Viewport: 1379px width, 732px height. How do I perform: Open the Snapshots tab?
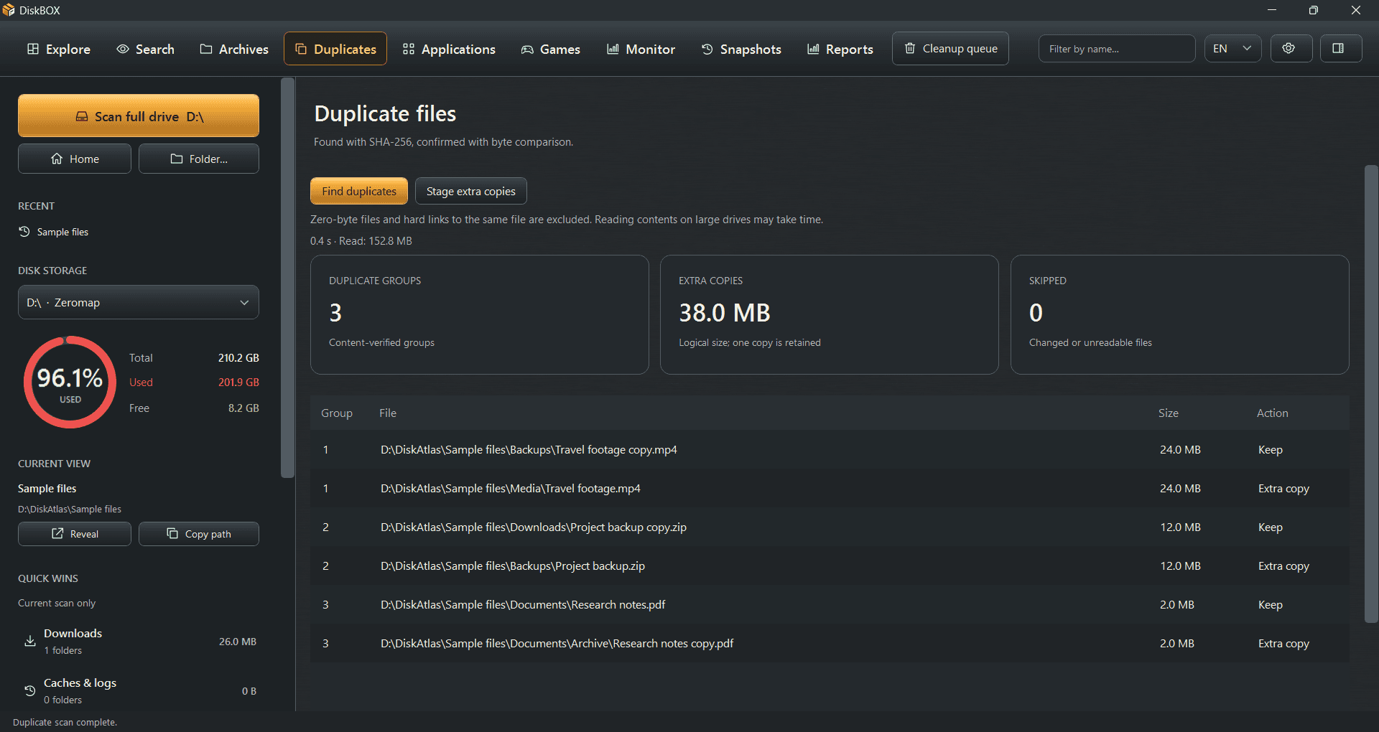point(741,49)
